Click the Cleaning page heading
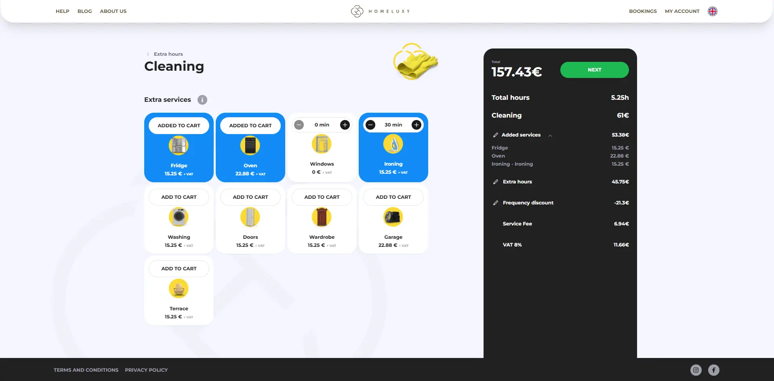The width and height of the screenshot is (774, 381). point(174,66)
